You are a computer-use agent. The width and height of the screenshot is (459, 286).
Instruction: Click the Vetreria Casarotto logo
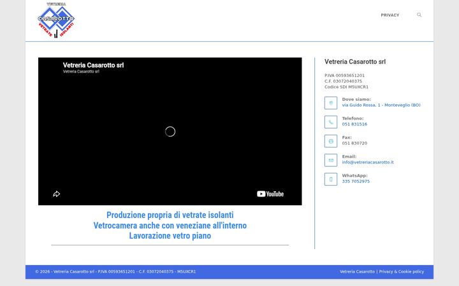pos(56,20)
